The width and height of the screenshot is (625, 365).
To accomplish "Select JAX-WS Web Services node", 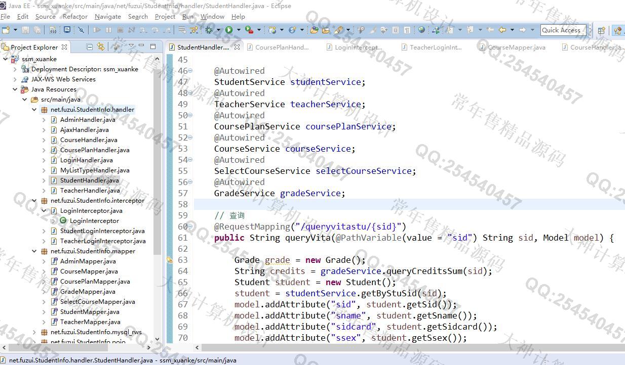I will [x=63, y=79].
